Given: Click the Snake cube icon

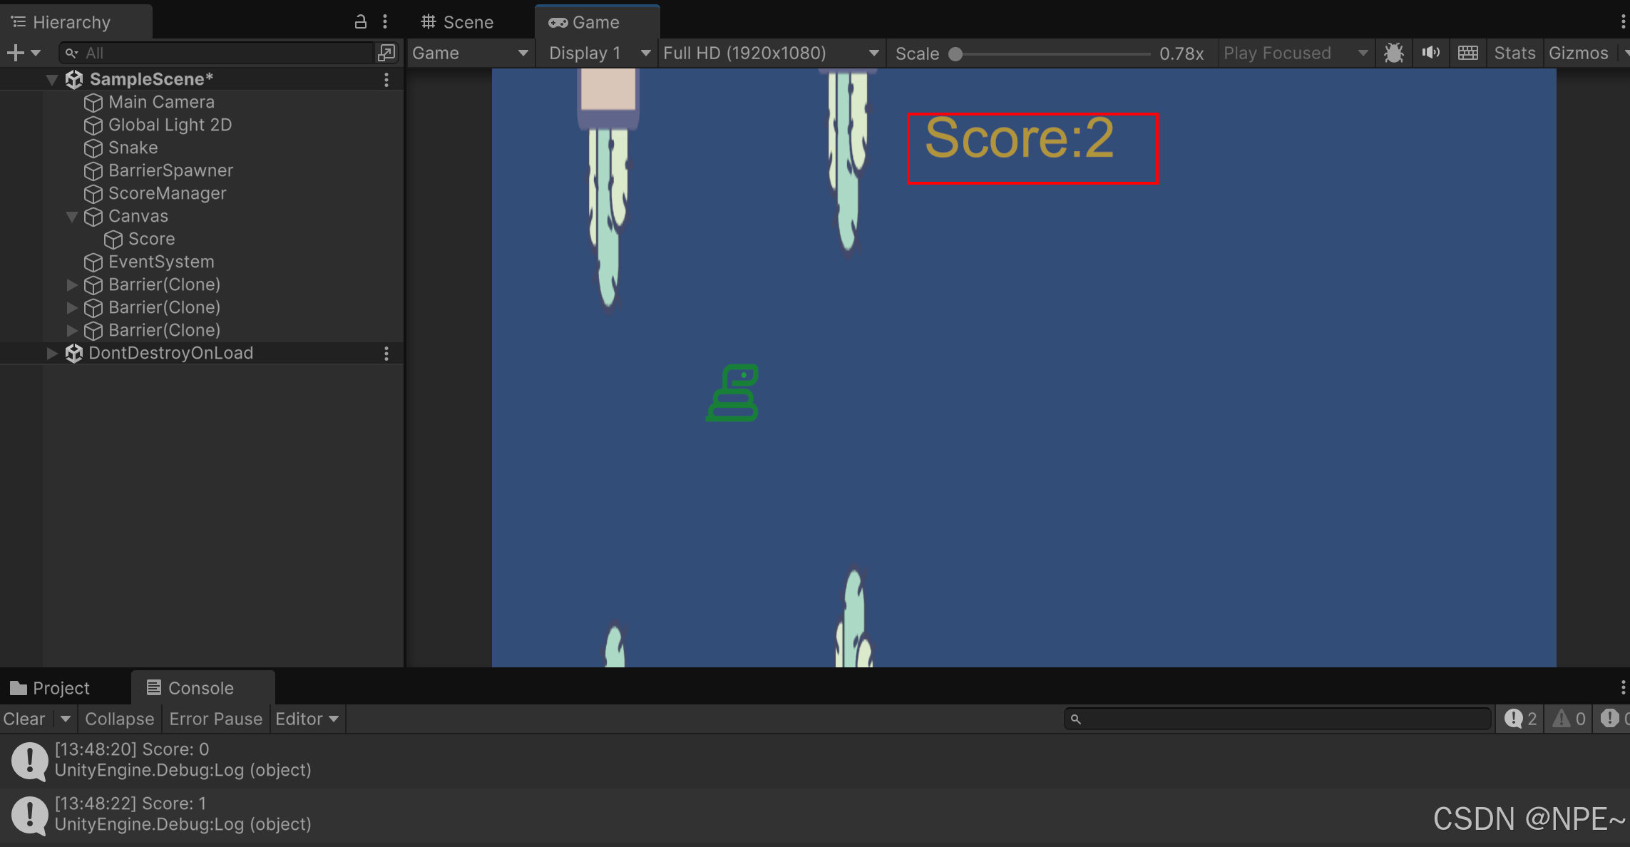Looking at the screenshot, I should pyautogui.click(x=93, y=148).
